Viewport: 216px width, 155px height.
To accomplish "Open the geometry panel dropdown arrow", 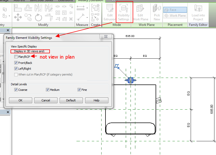I will tap(9, 16).
